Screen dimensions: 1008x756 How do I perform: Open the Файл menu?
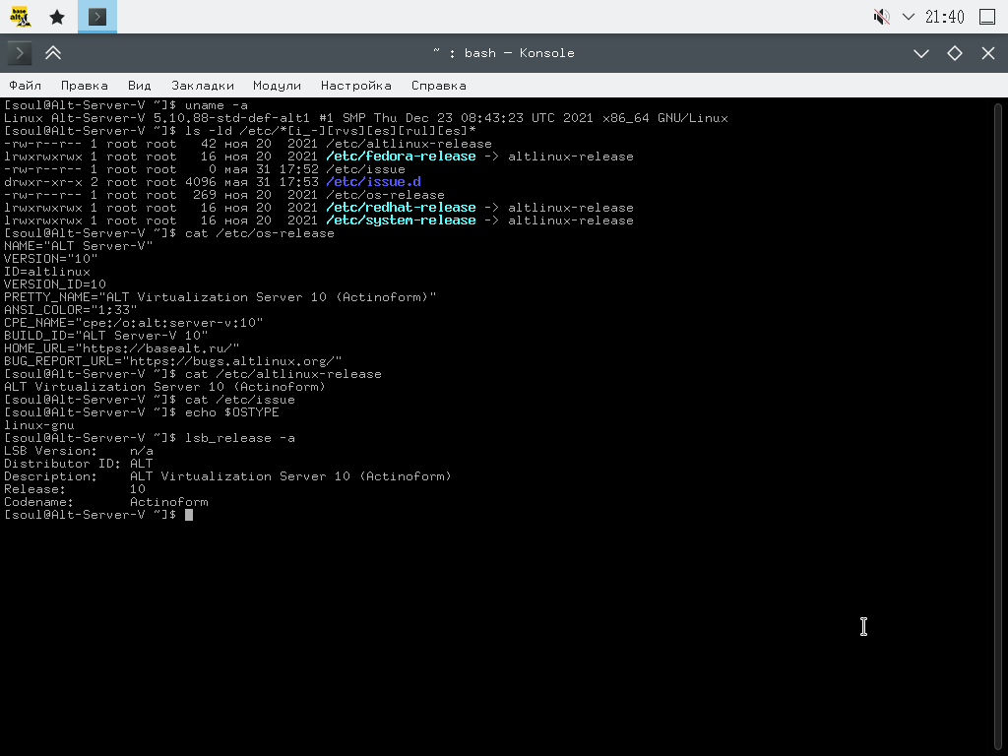click(25, 86)
